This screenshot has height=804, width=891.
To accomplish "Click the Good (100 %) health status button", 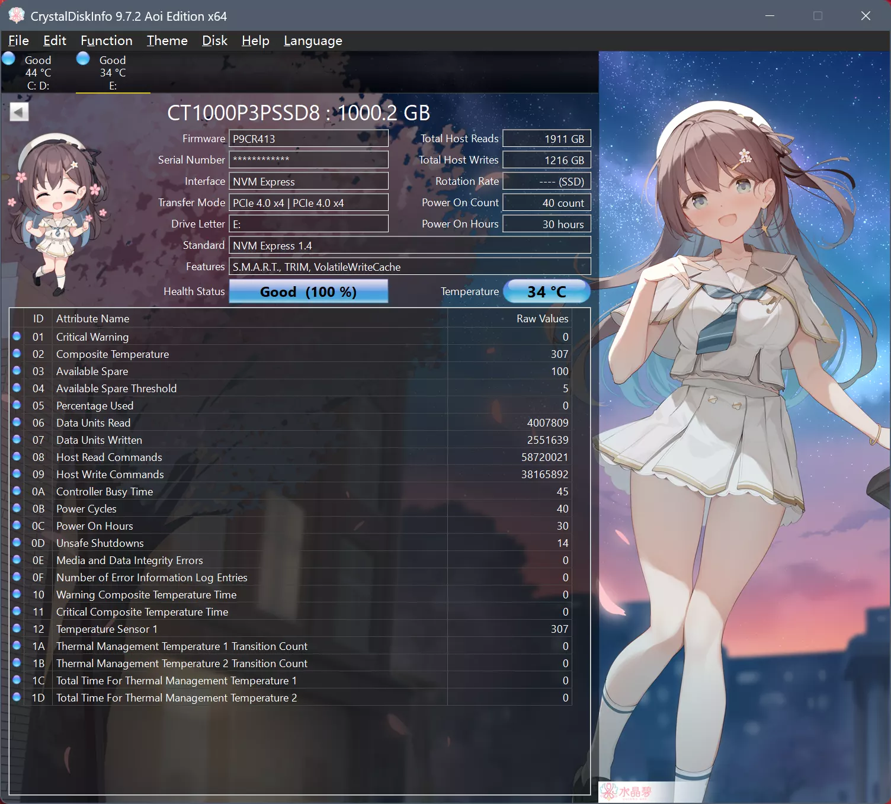I will point(308,292).
